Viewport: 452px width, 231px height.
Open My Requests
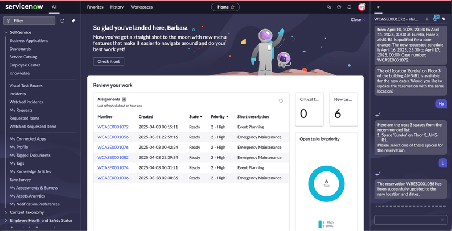click(x=20, y=110)
